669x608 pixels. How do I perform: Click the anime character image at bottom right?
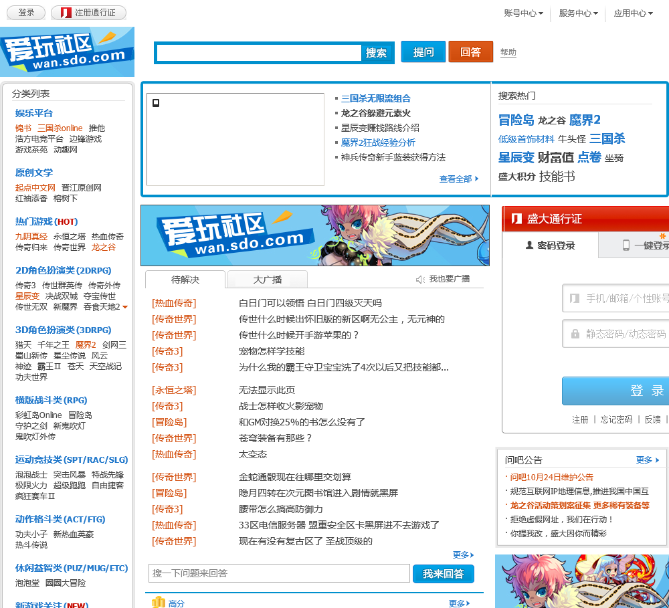582,581
